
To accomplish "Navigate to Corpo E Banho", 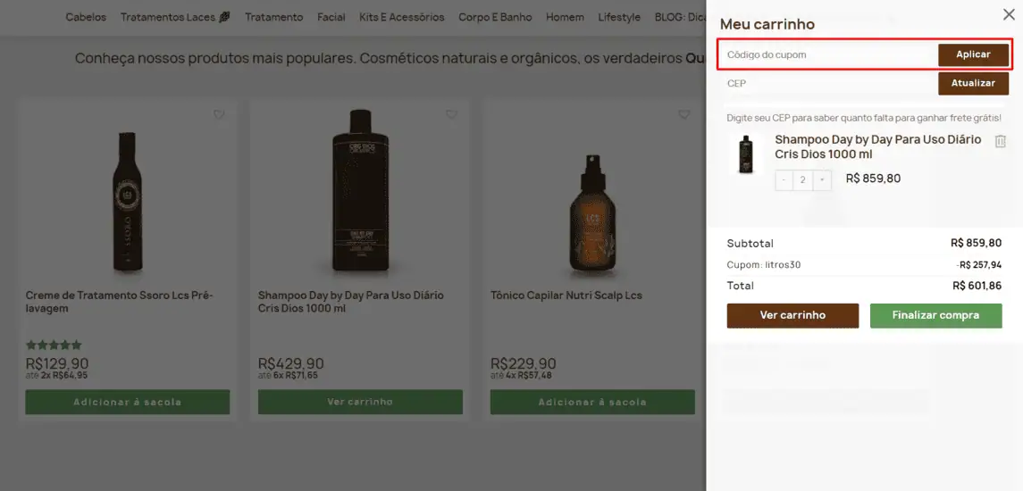I will click(x=495, y=18).
